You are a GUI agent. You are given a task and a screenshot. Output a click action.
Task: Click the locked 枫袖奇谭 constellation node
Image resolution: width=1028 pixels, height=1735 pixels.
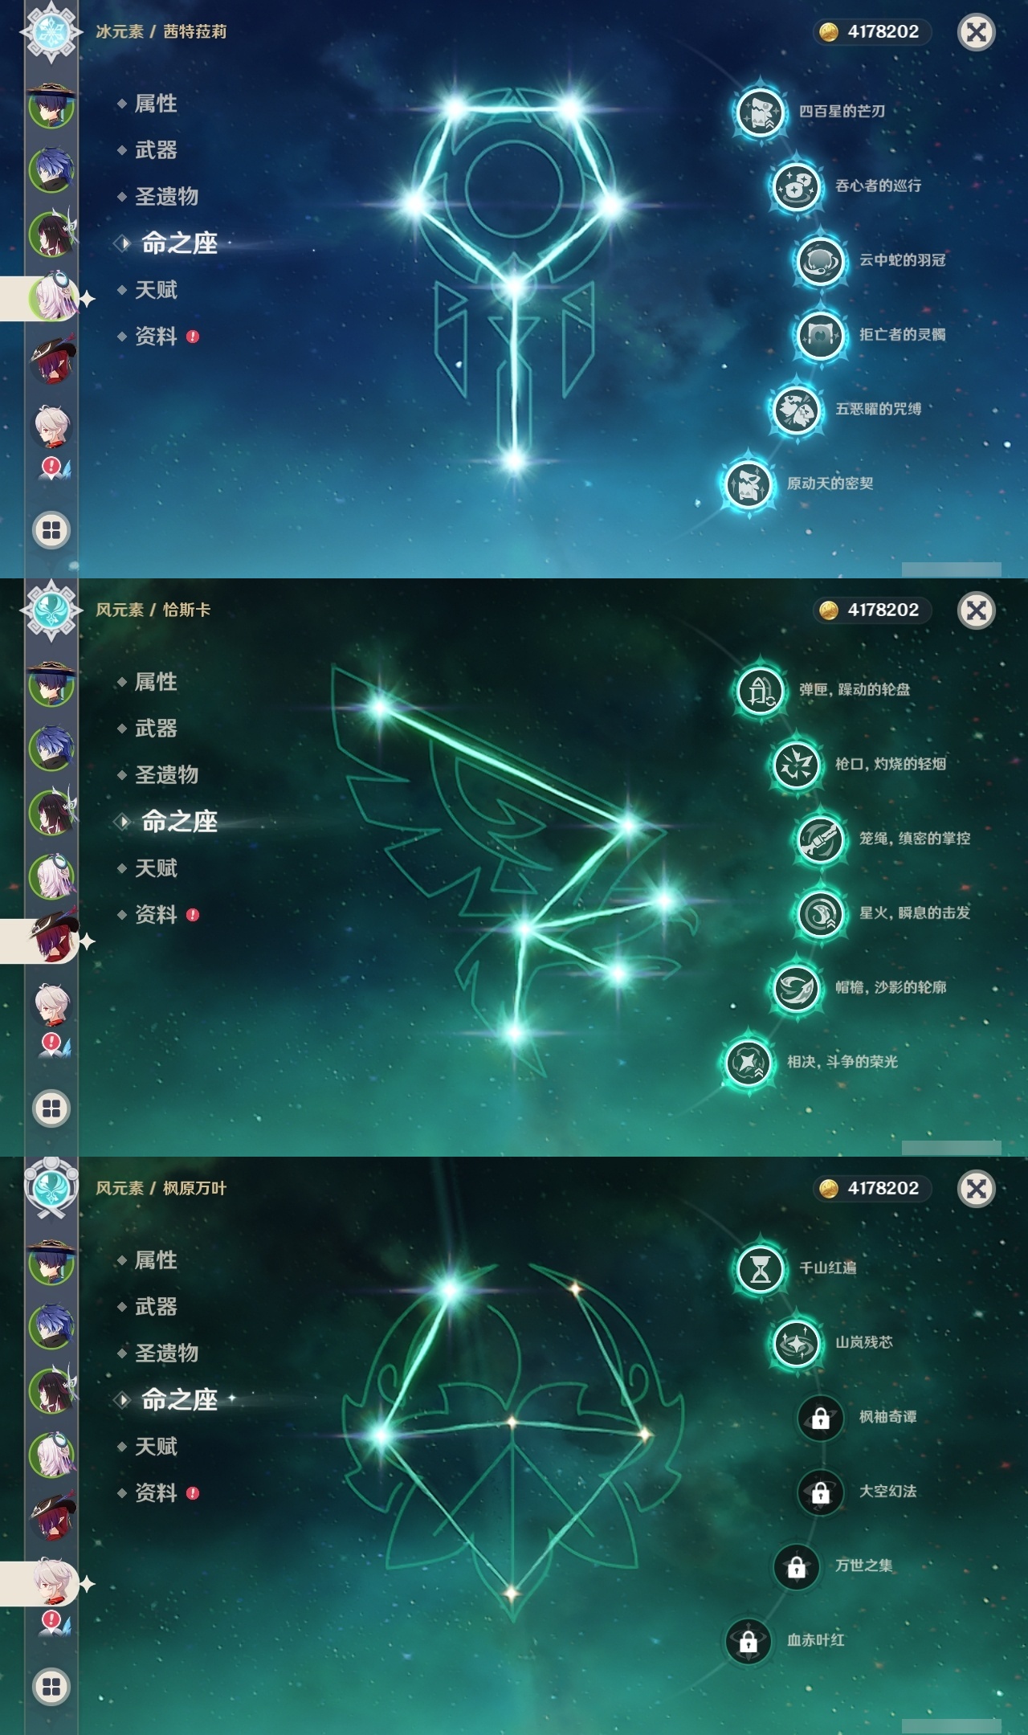pos(820,1418)
